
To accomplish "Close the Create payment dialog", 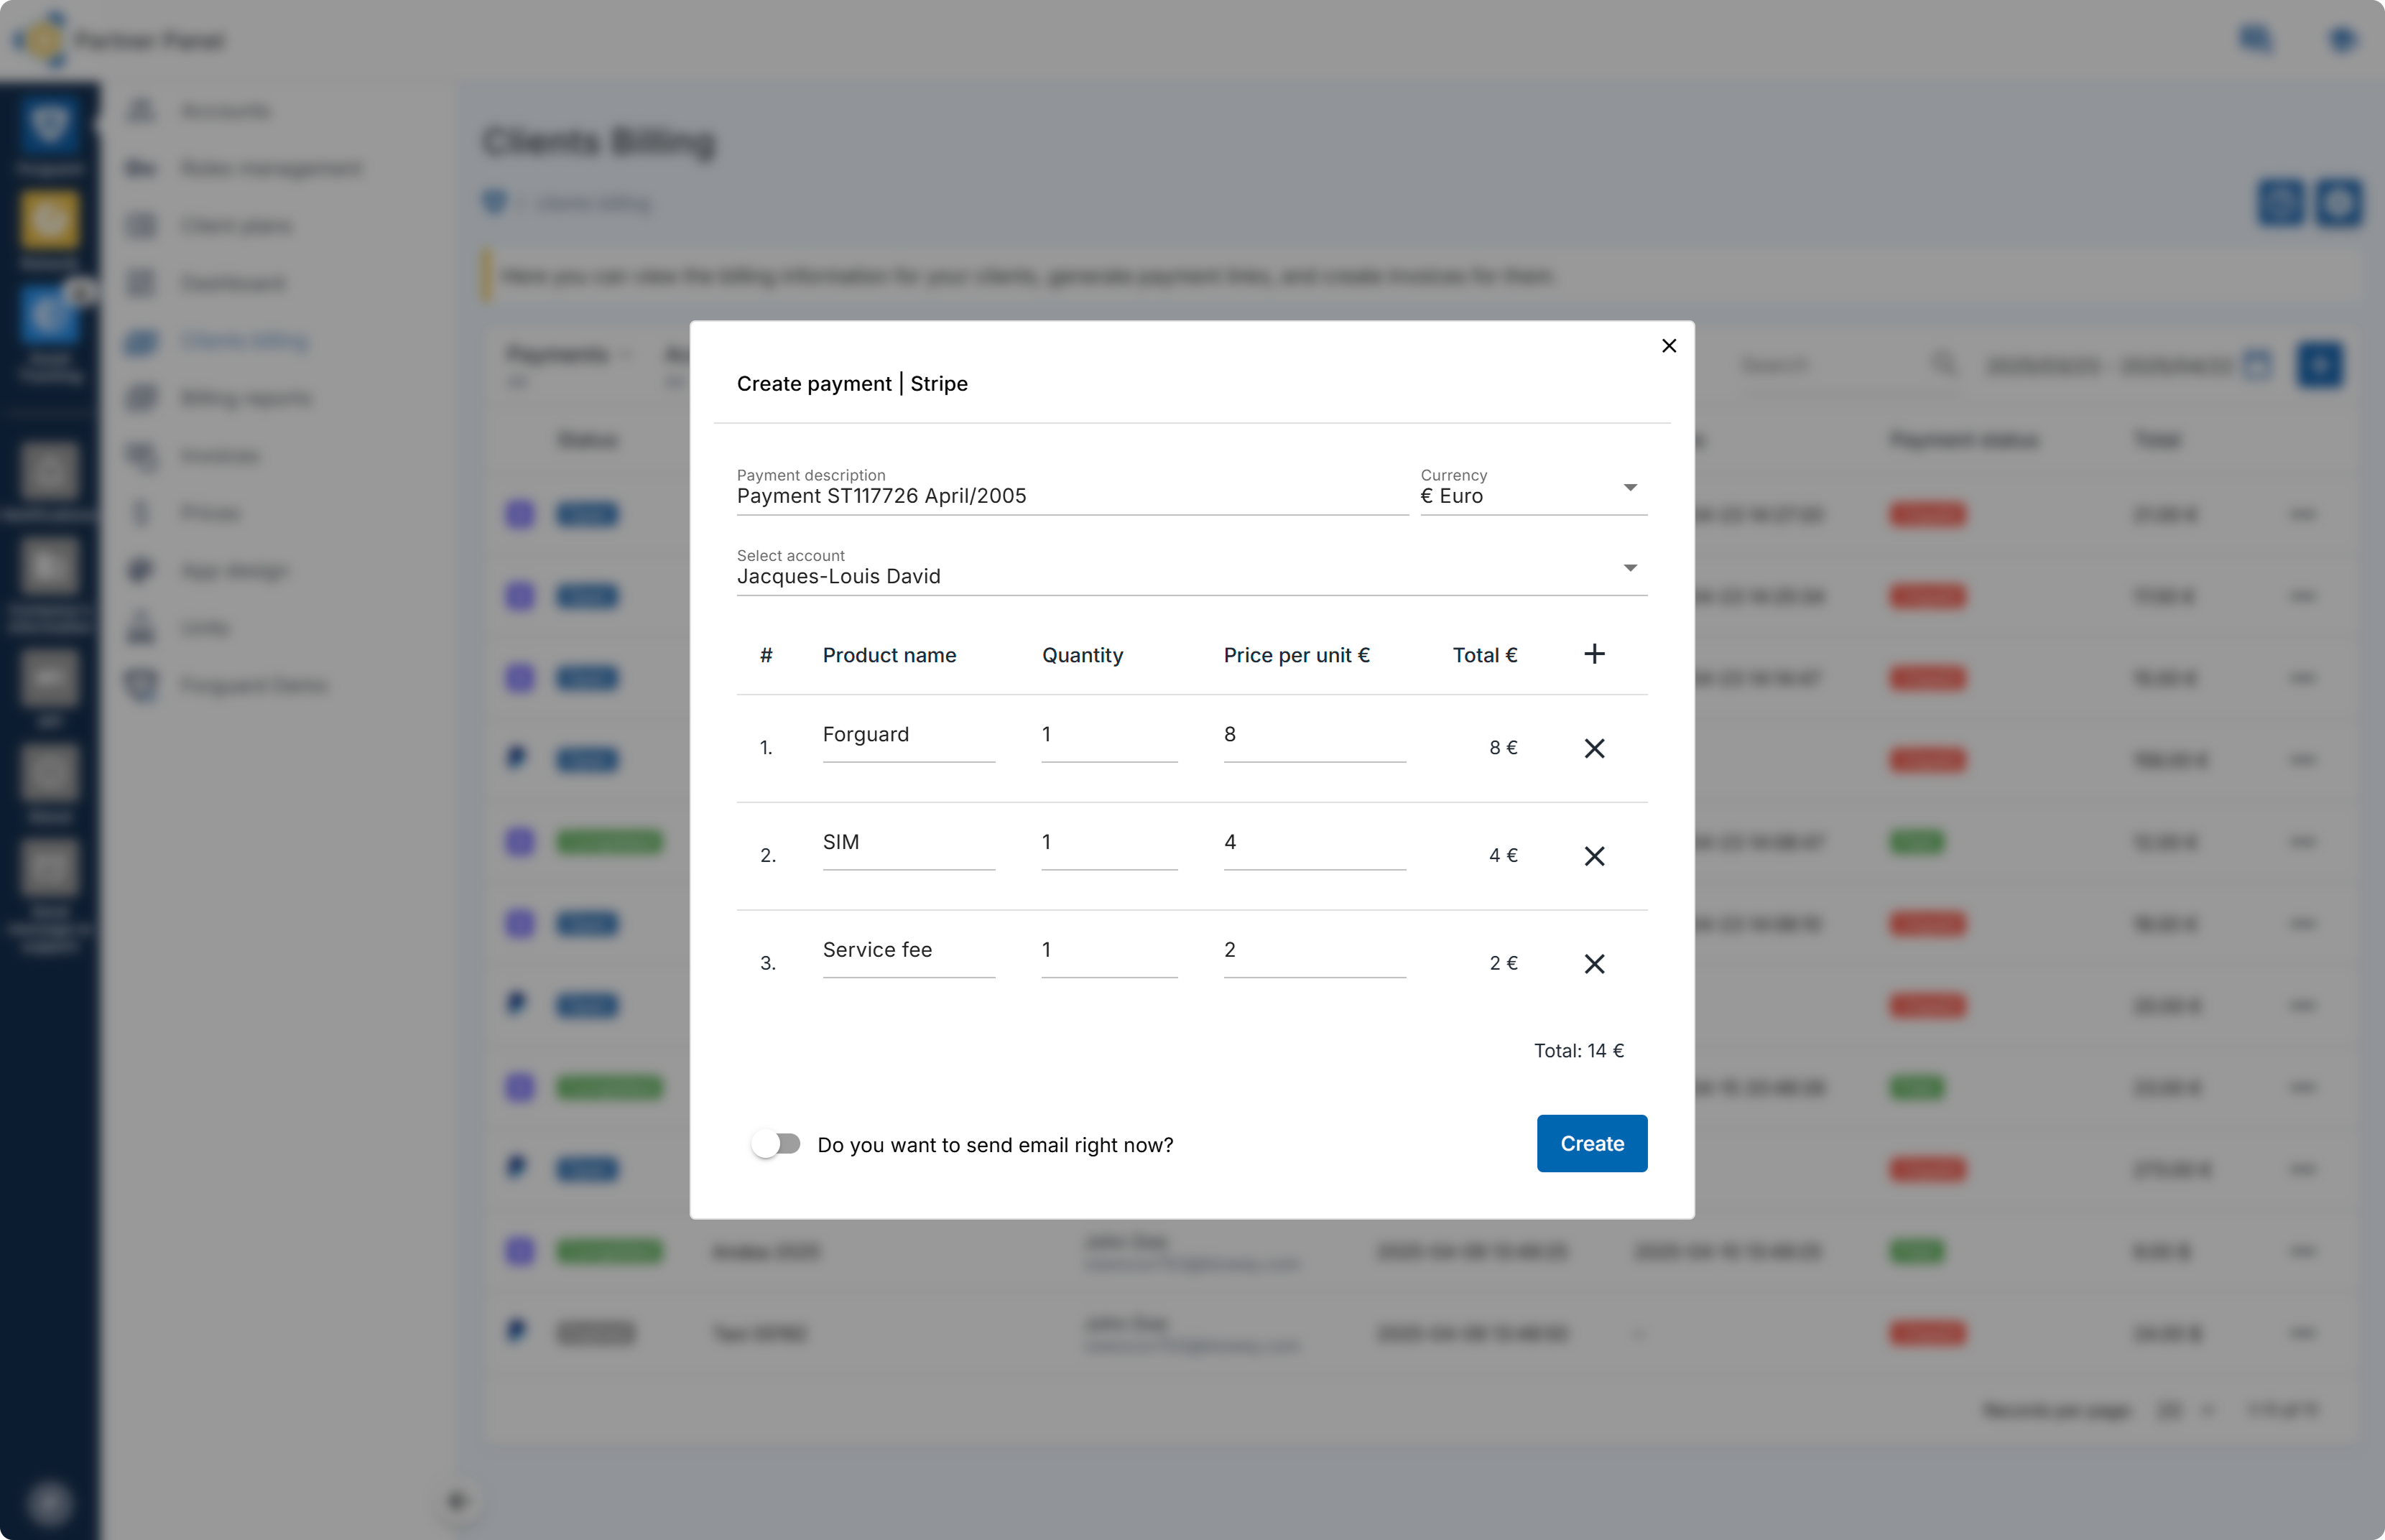I will point(1668,346).
